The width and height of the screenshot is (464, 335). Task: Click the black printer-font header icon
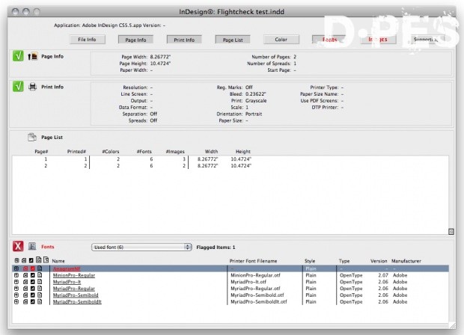[31, 260]
